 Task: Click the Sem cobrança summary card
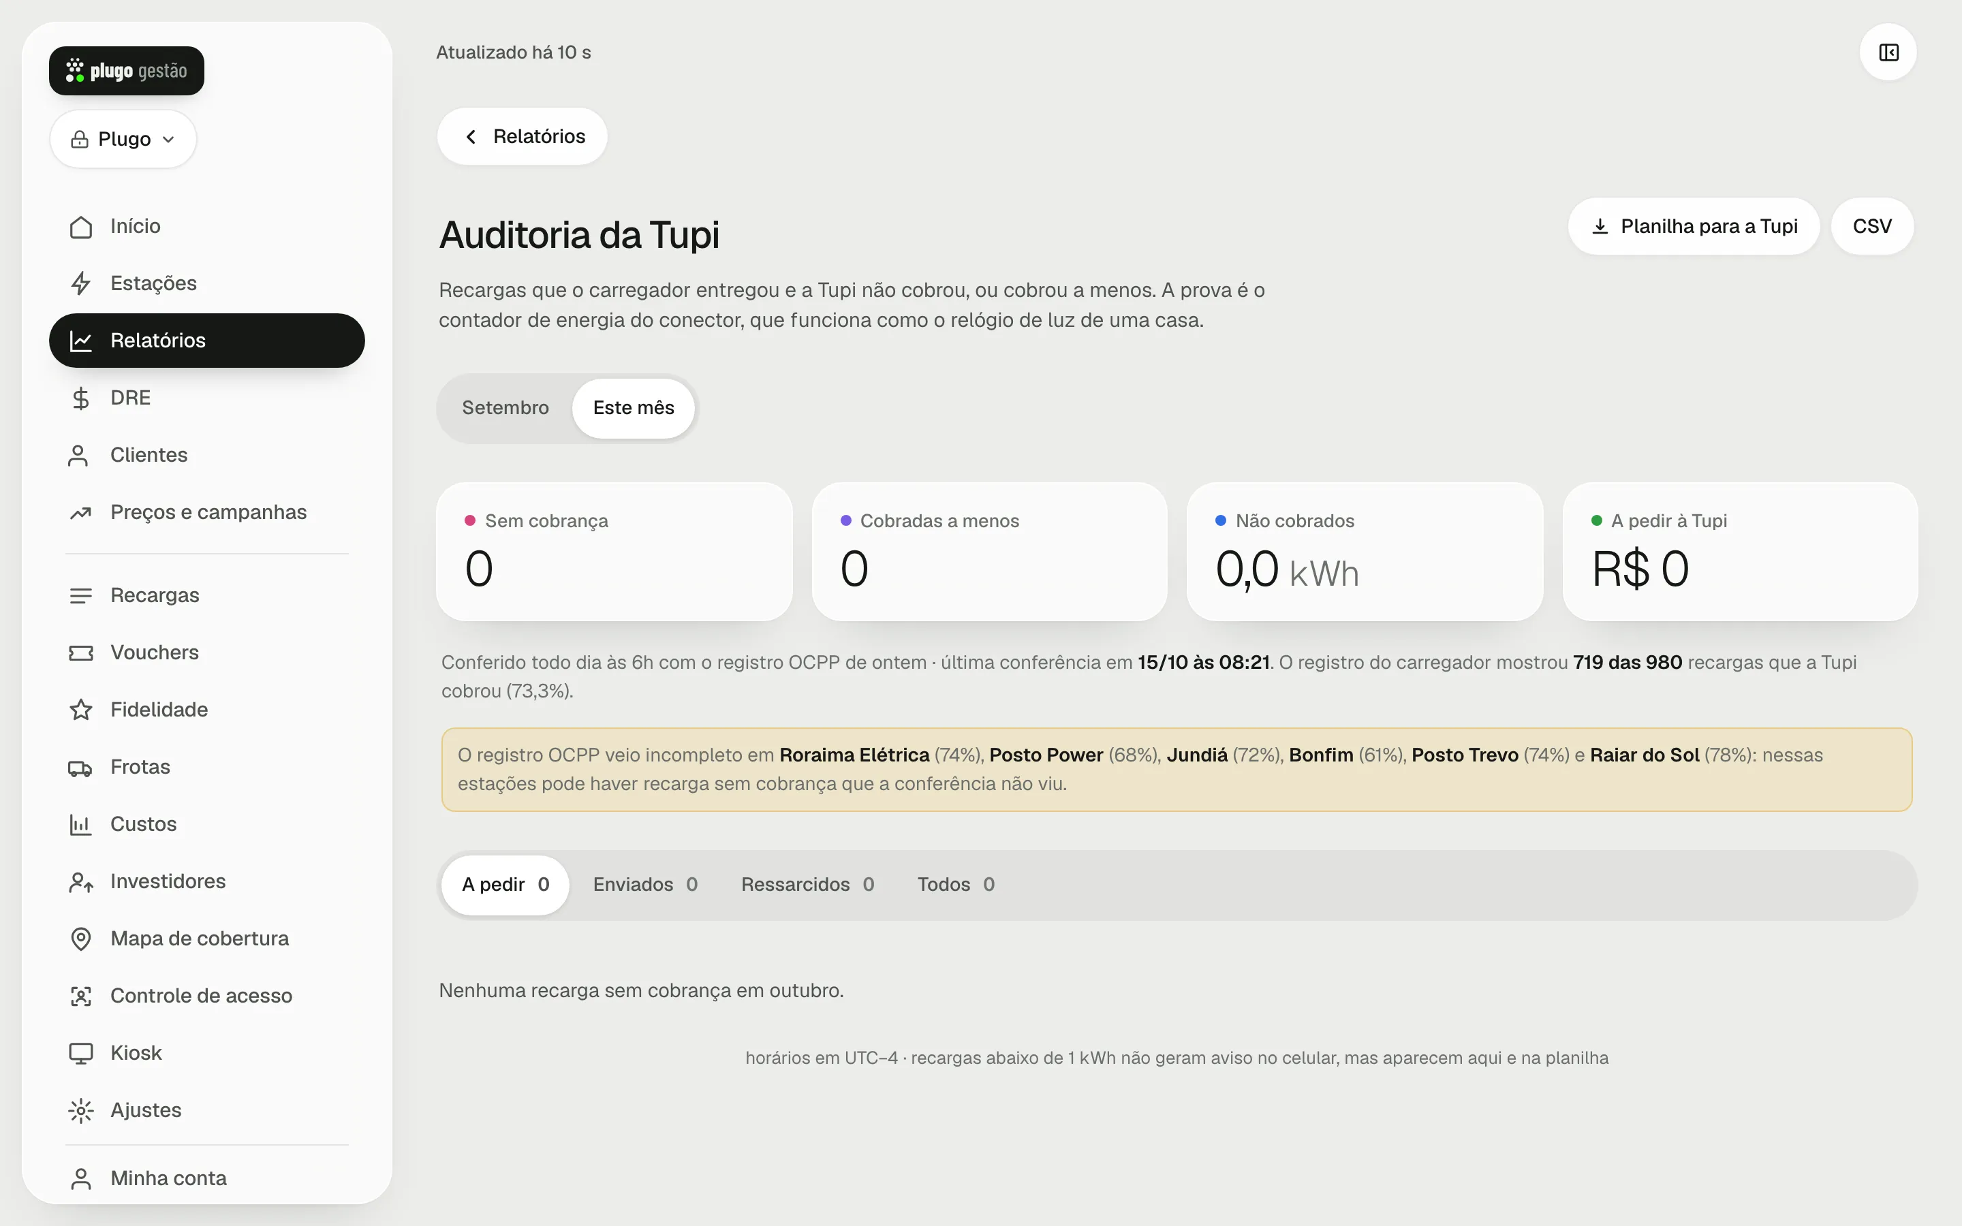[614, 552]
